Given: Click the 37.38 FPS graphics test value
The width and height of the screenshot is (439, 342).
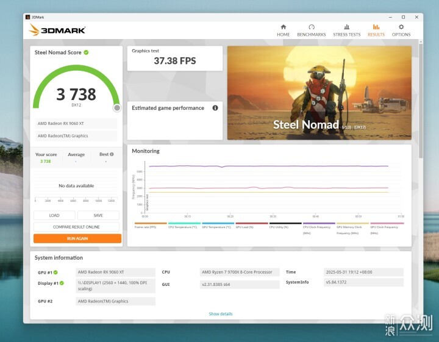Looking at the screenshot, I should point(175,61).
